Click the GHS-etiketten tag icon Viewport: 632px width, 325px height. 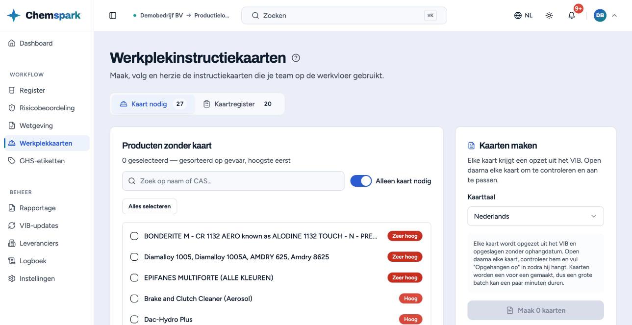(x=12, y=161)
